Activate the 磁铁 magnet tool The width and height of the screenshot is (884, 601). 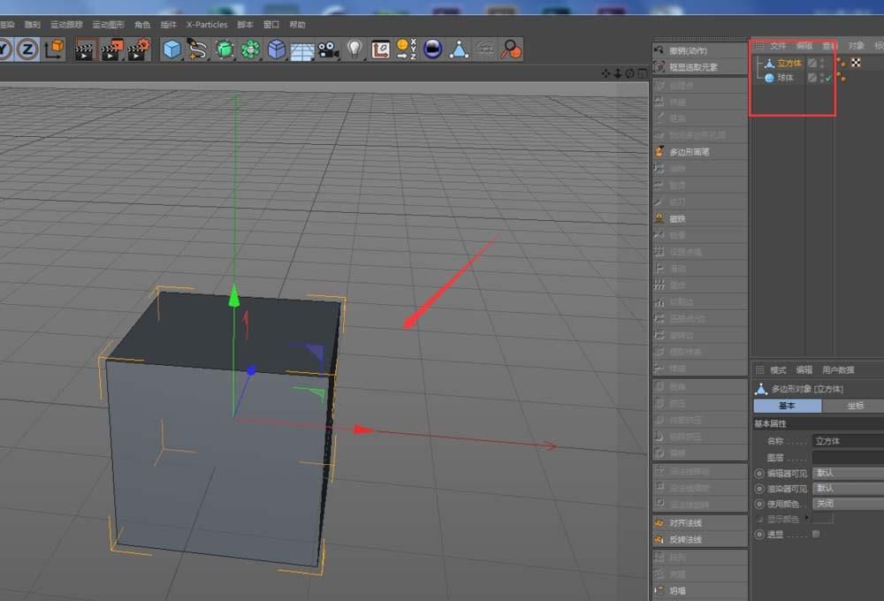pos(703,217)
